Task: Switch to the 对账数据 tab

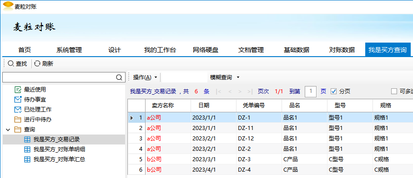Action: coord(342,50)
